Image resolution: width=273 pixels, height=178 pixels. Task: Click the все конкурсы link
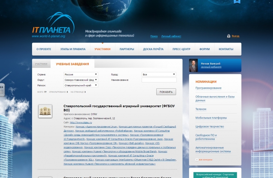pyautogui.click(x=206, y=160)
